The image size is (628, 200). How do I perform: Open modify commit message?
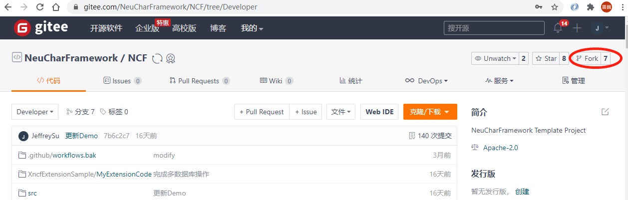[164, 155]
